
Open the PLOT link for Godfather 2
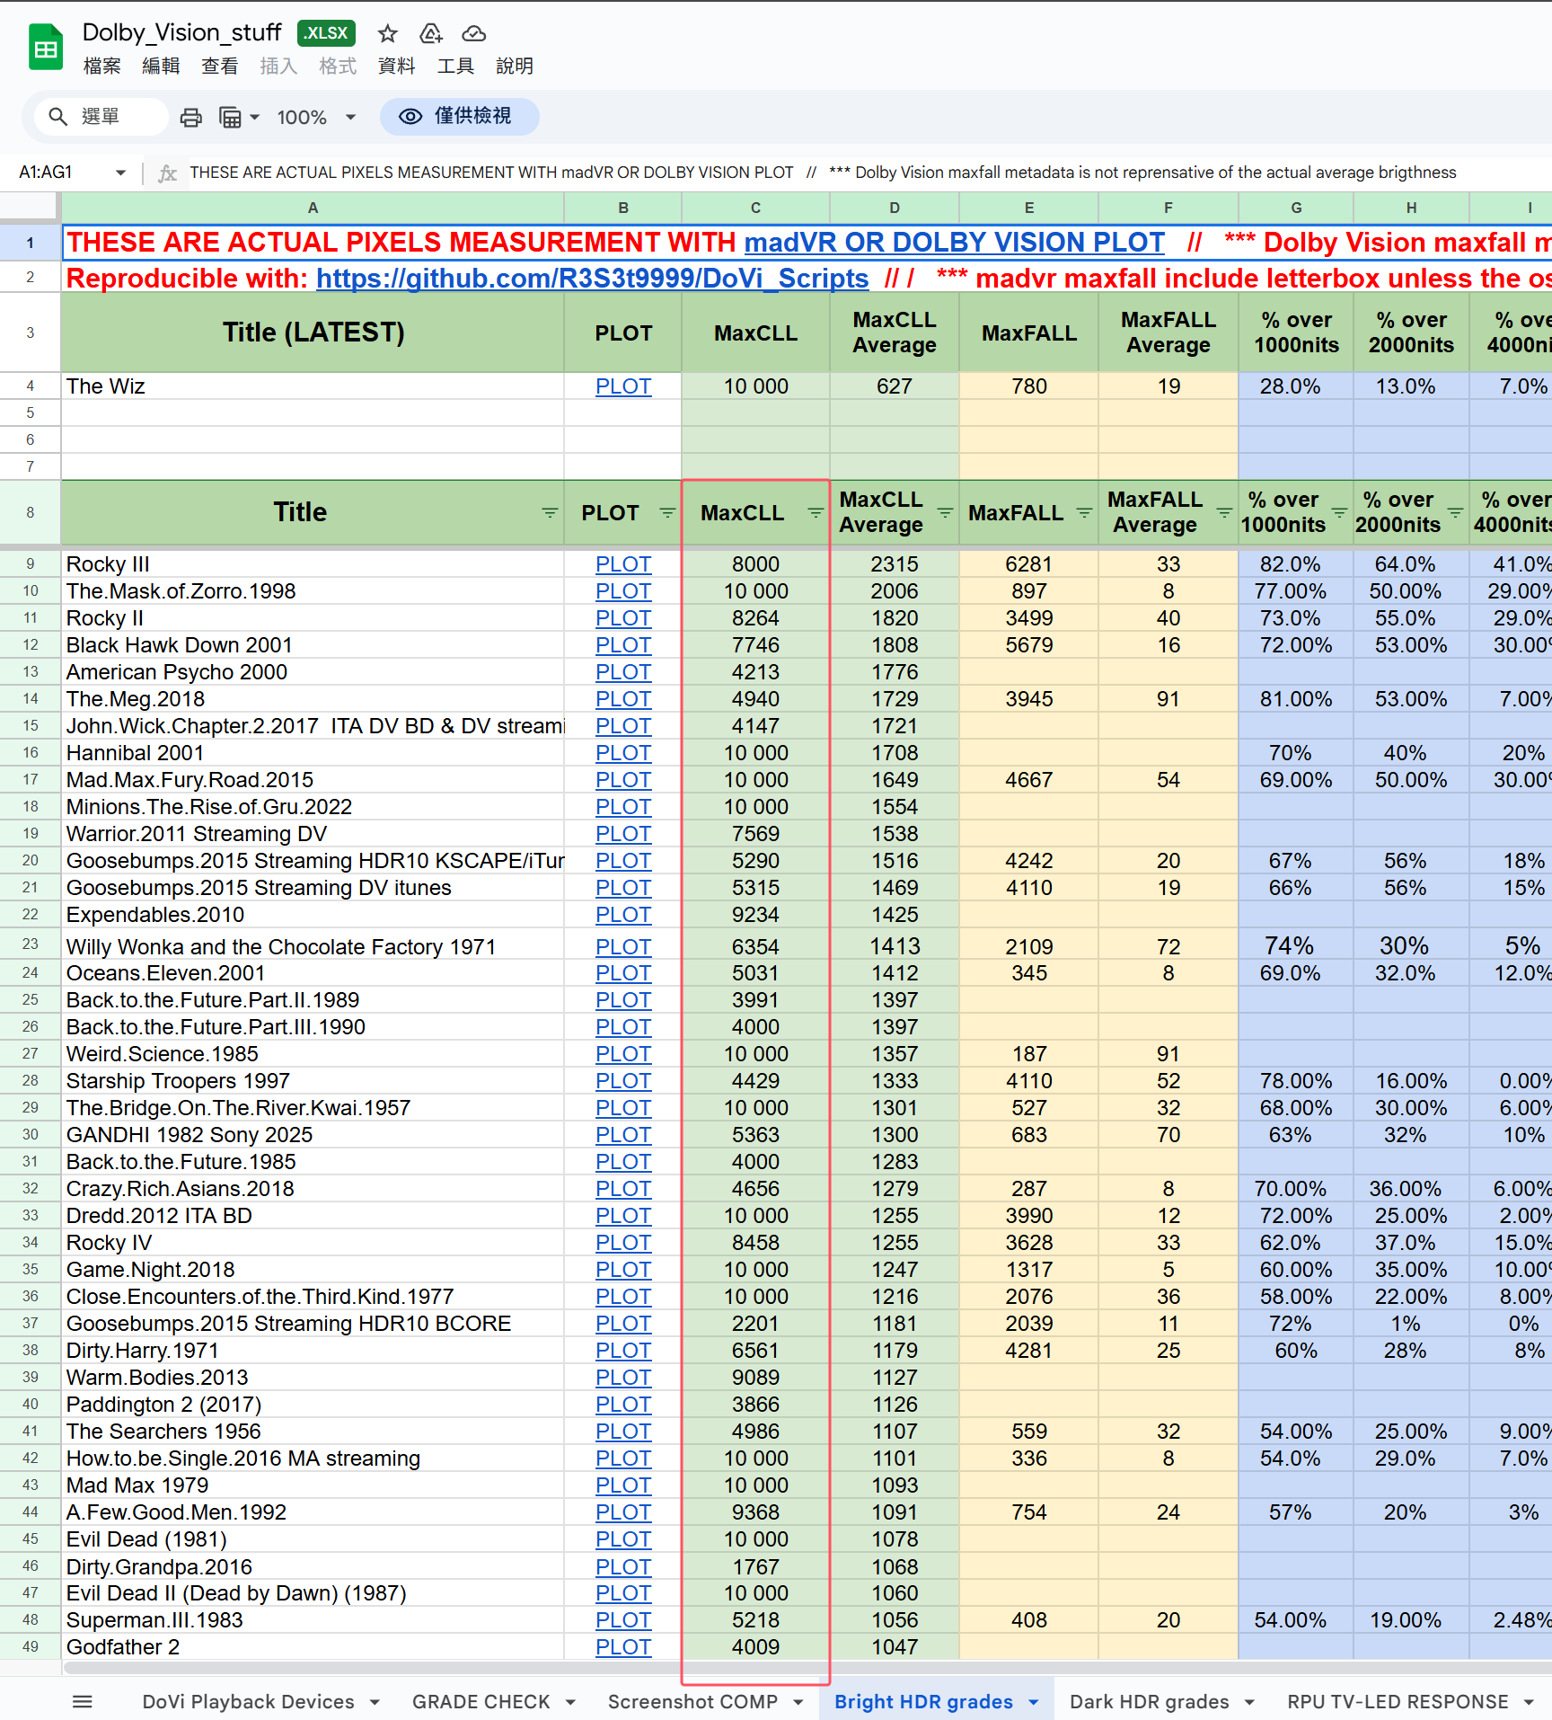pos(623,1647)
